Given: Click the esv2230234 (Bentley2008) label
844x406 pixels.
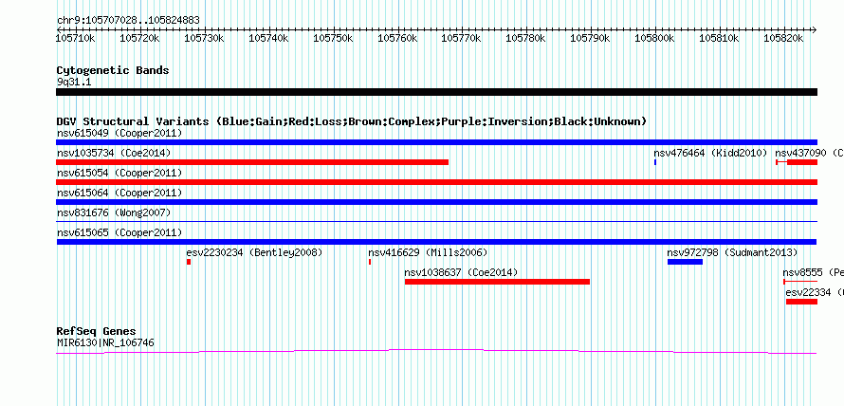Looking at the screenshot, I should (254, 252).
